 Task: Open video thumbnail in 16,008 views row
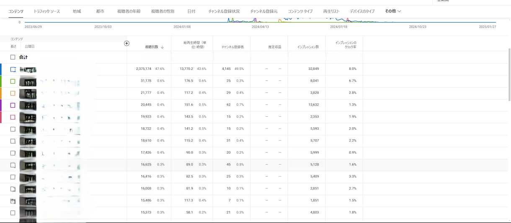[28, 189]
